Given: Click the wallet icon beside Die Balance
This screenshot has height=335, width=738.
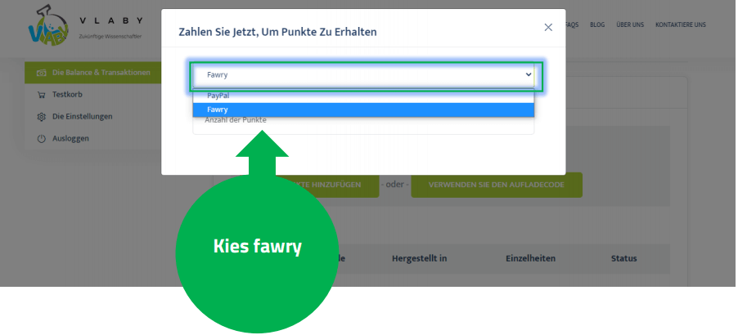Looking at the screenshot, I should (x=41, y=73).
